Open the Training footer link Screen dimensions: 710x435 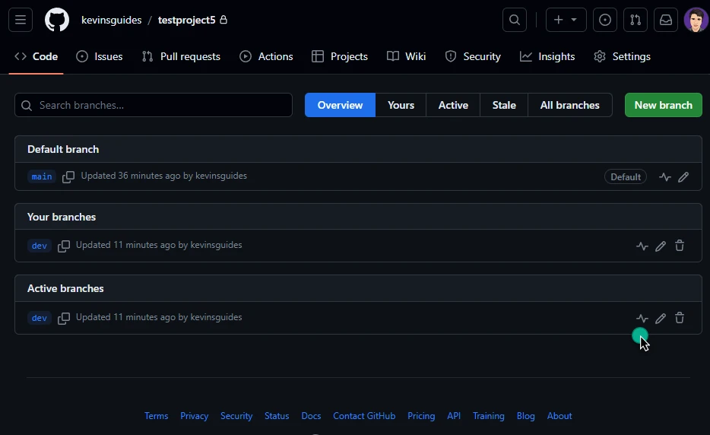(x=489, y=416)
